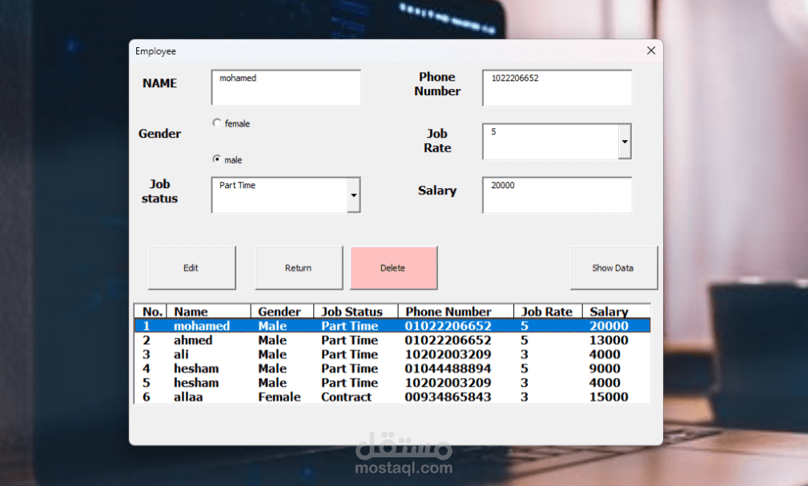
Task: Click the Return button
Action: point(298,267)
